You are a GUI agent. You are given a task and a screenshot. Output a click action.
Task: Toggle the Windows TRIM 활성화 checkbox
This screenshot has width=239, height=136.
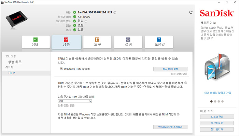pos(61,69)
